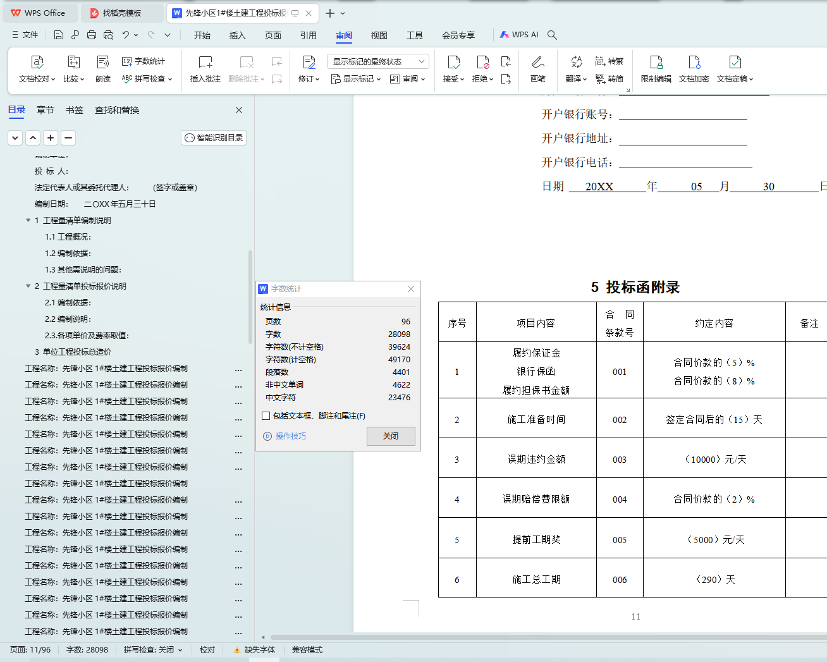Open 字数统计 word count from ribbon

coord(144,61)
